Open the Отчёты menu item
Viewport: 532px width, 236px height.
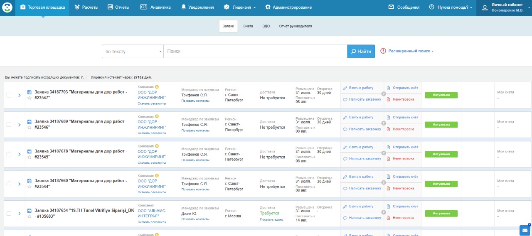pyautogui.click(x=118, y=7)
